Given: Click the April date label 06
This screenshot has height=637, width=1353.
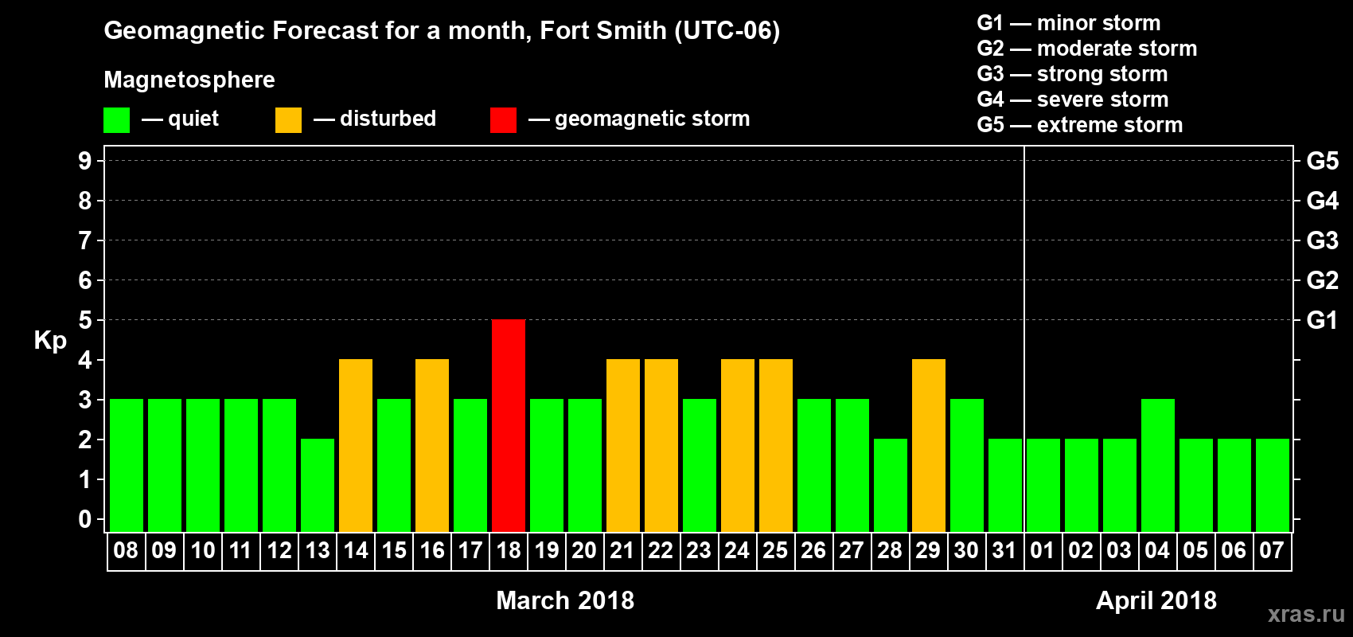Looking at the screenshot, I should (1234, 550).
